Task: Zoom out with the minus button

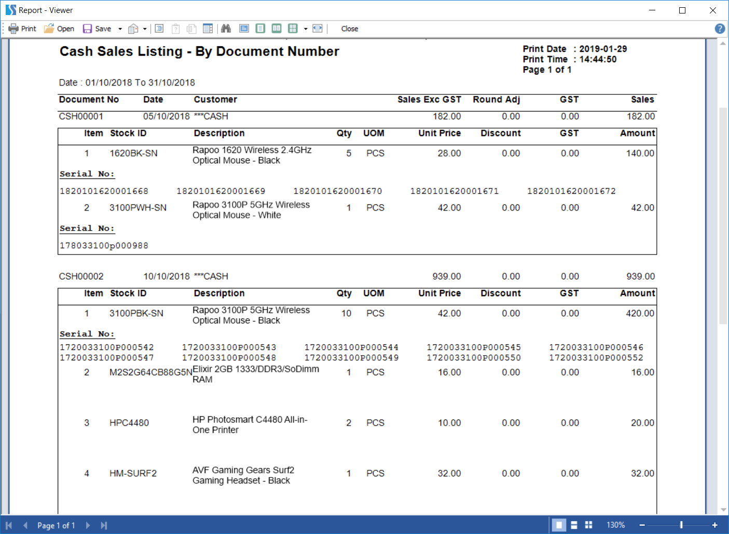Action: pos(642,525)
